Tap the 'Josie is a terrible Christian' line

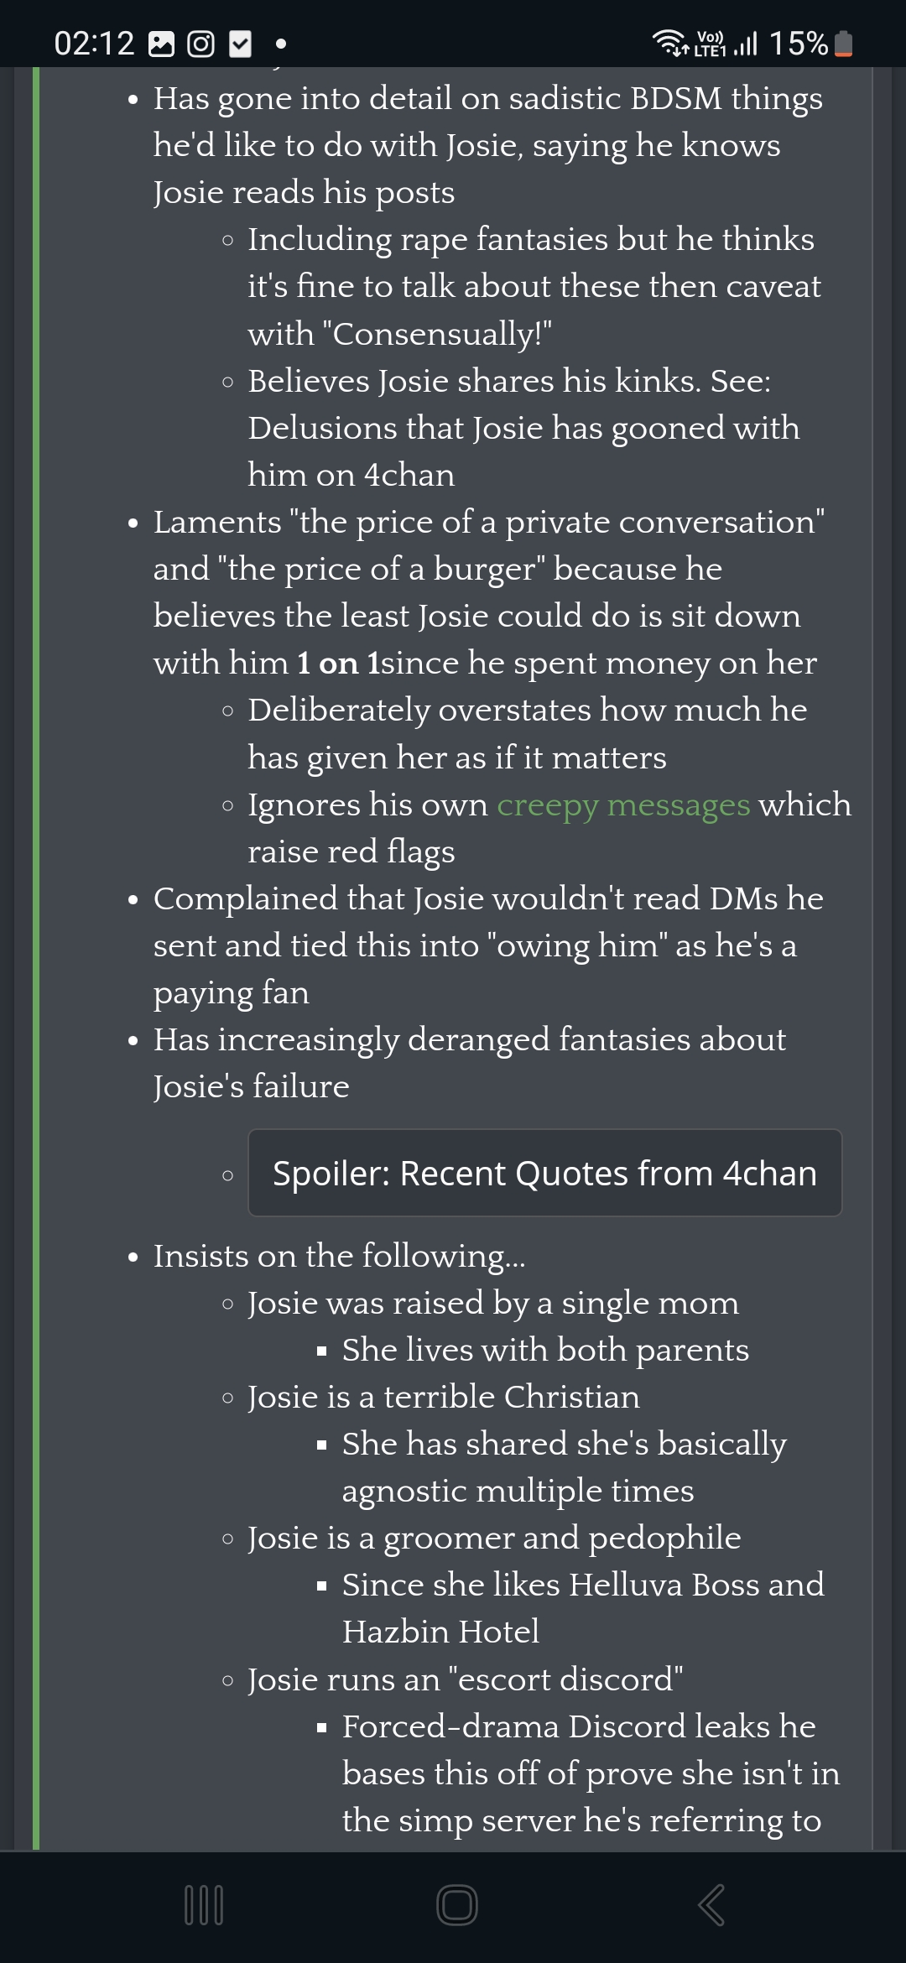click(443, 1397)
